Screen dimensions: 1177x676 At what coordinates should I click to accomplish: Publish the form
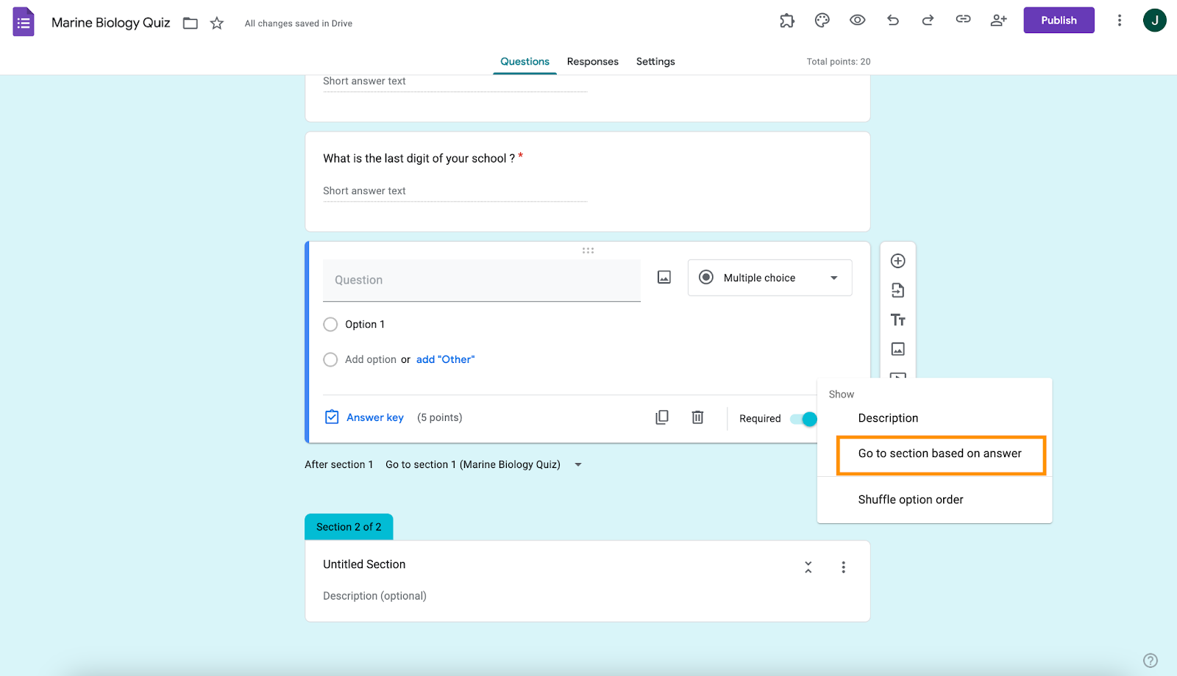pyautogui.click(x=1059, y=21)
